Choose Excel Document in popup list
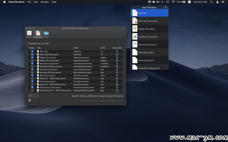Viewport: 228px width, 142px height. (x=150, y=60)
